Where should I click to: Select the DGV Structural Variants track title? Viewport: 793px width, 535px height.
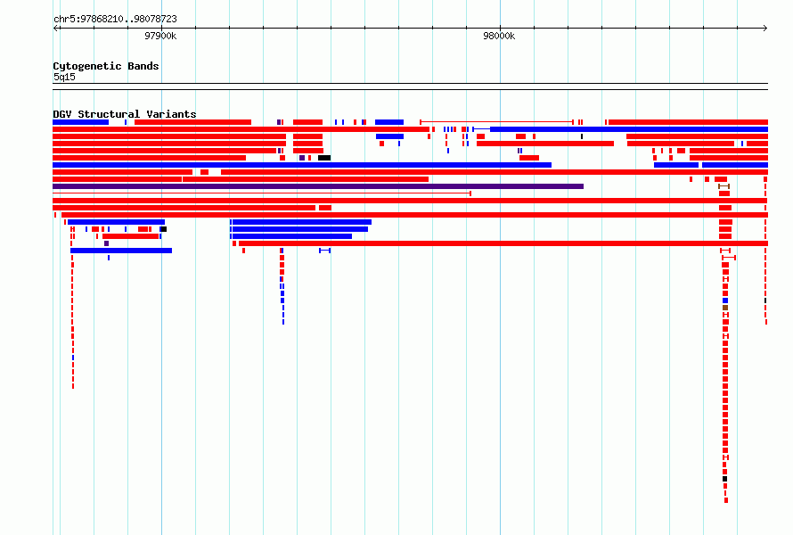pyautogui.click(x=125, y=114)
